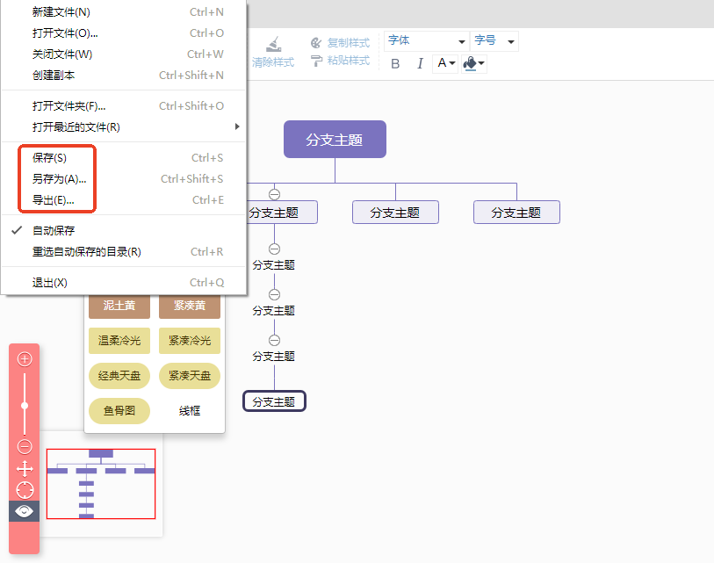Select the middle branch topic node

coord(395,213)
